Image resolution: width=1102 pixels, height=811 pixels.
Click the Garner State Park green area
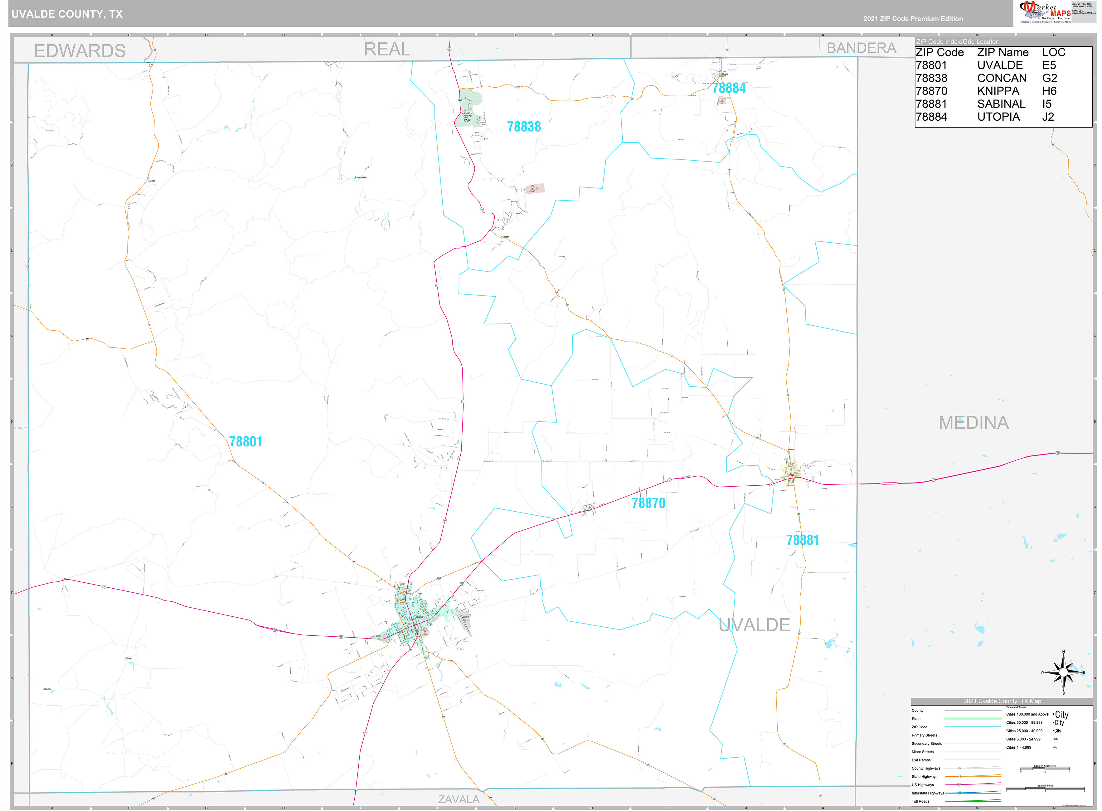tap(469, 109)
